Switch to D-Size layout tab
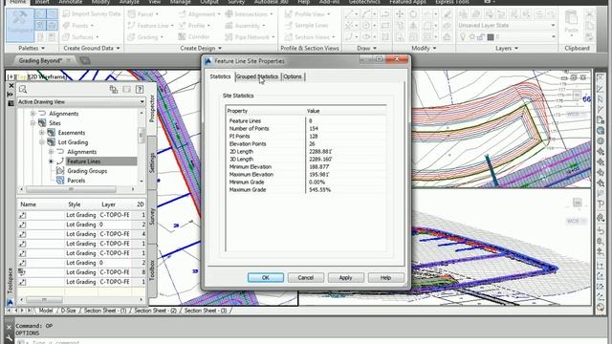612x344 pixels. pos(68,311)
